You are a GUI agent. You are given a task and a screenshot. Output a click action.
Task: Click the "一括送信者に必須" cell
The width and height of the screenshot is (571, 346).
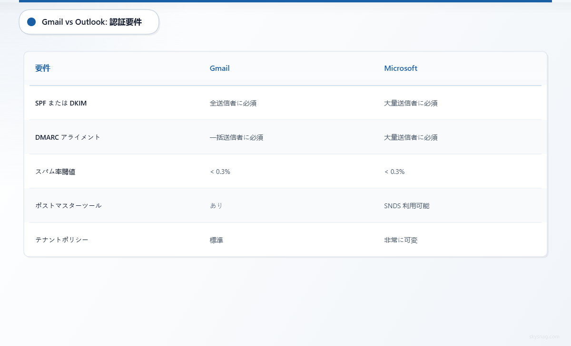(236, 137)
